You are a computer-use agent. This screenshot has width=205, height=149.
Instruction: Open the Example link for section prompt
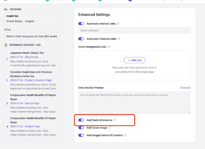[x=185, y=88]
